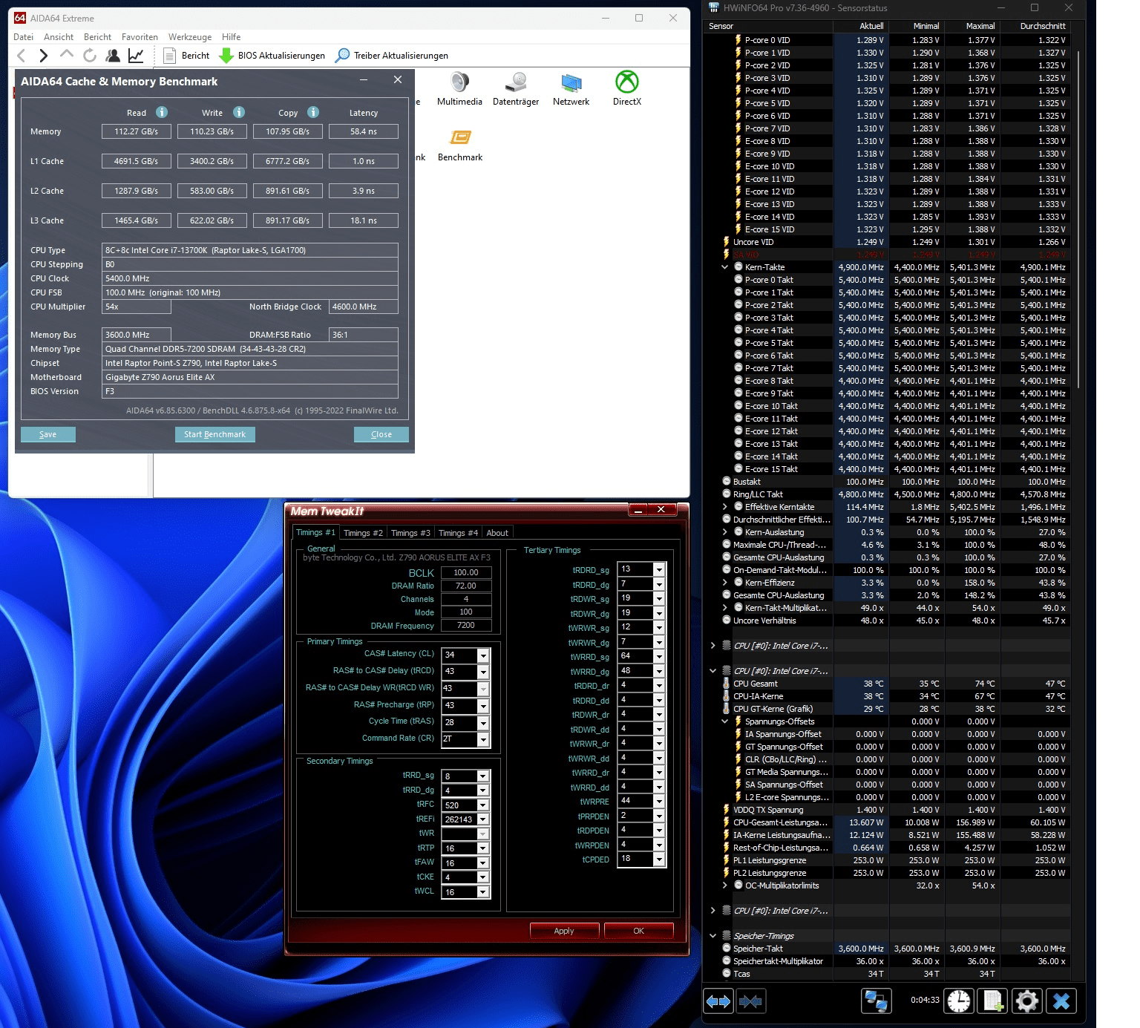Image resolution: width=1140 pixels, height=1028 pixels.
Task: Open the Ansicht menu
Action: coord(59,37)
